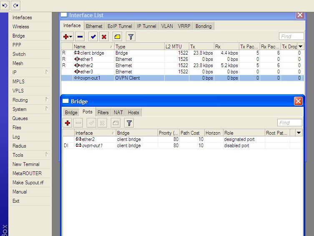The width and height of the screenshot is (314, 236).
Task: Click the red plus Add button in Bridge window
Action: point(68,123)
